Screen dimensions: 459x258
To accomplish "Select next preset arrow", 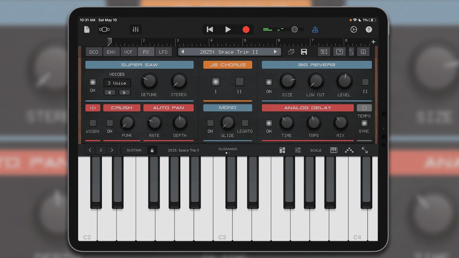I will click(275, 52).
